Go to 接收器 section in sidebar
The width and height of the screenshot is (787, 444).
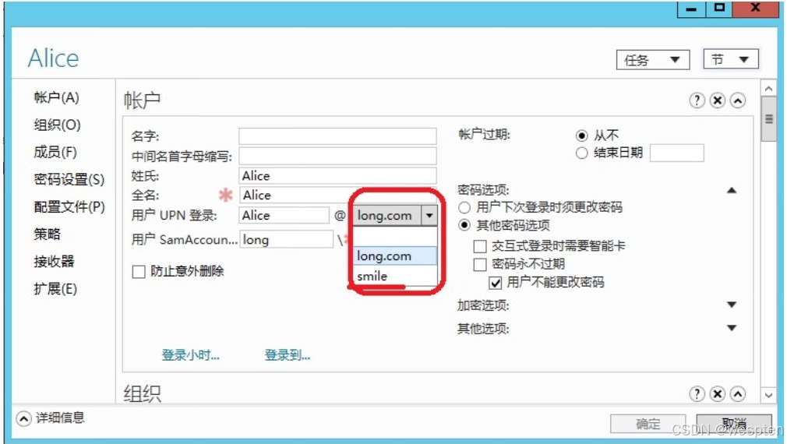click(54, 262)
